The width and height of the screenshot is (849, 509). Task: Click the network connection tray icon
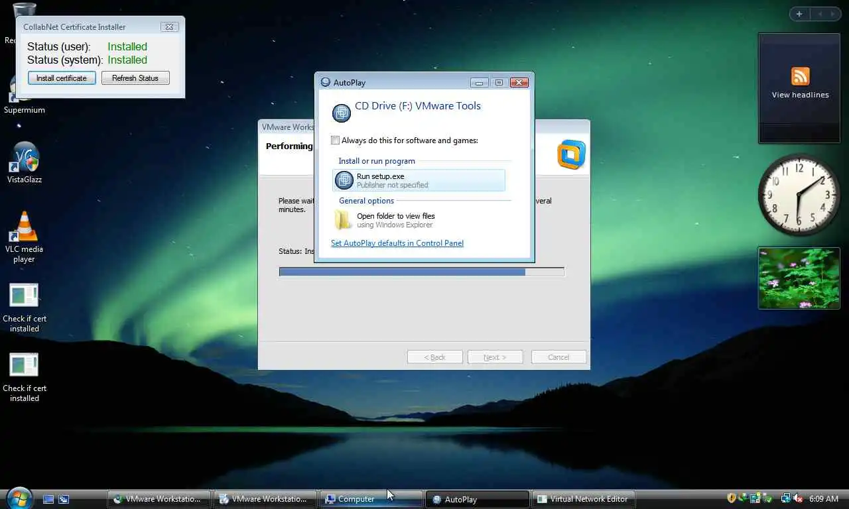[786, 498]
